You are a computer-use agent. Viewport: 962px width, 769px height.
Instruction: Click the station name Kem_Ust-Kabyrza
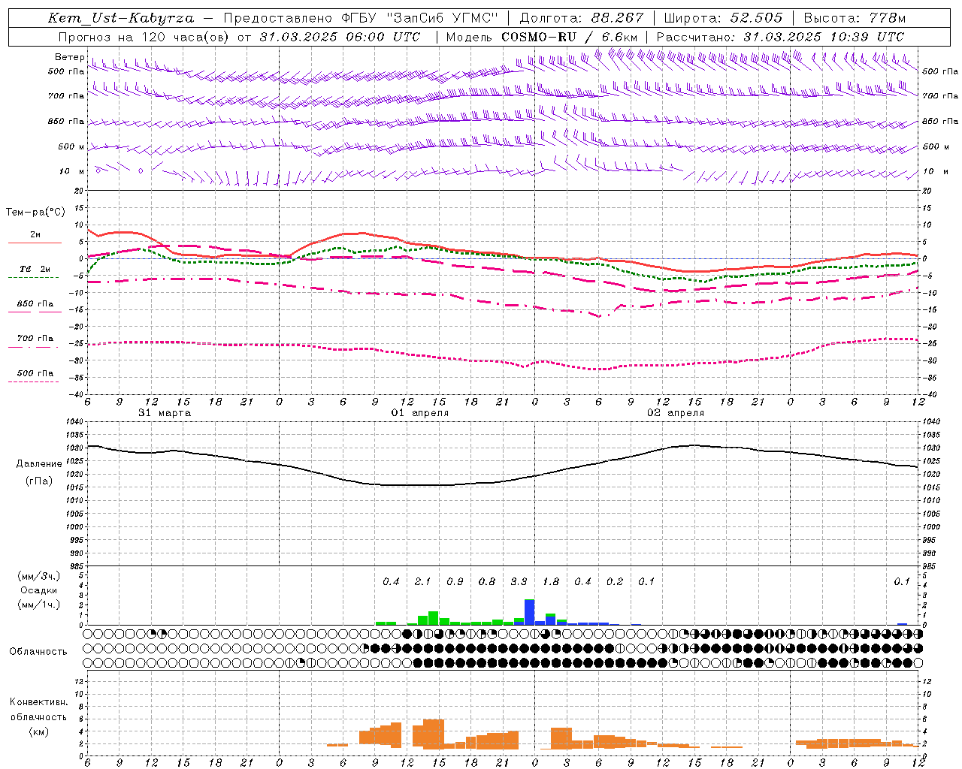pos(121,18)
